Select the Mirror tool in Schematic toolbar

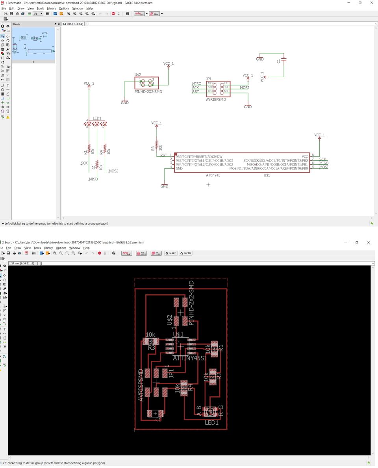point(3,41)
